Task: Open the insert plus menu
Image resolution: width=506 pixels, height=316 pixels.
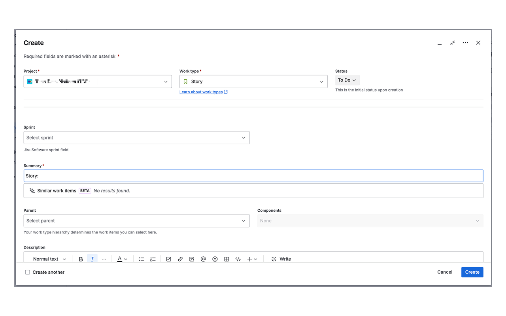Action: click(252, 259)
